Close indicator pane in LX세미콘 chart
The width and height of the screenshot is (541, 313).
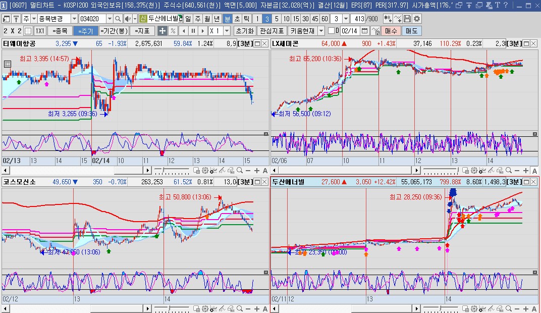pos(535,134)
